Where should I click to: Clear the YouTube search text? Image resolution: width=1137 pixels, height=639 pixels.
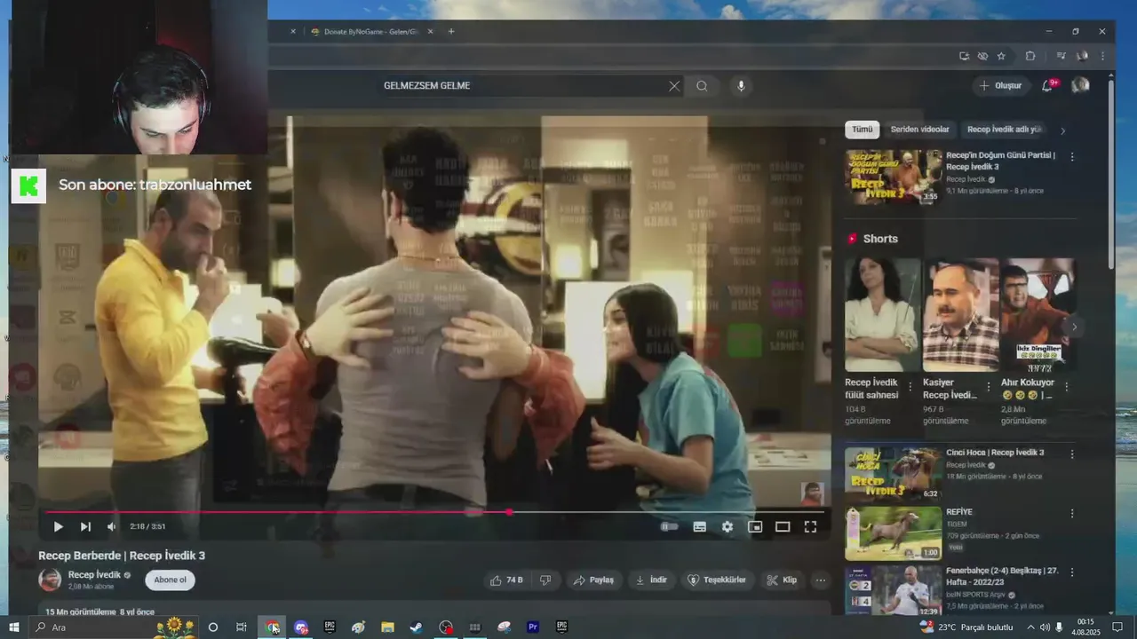tap(674, 86)
